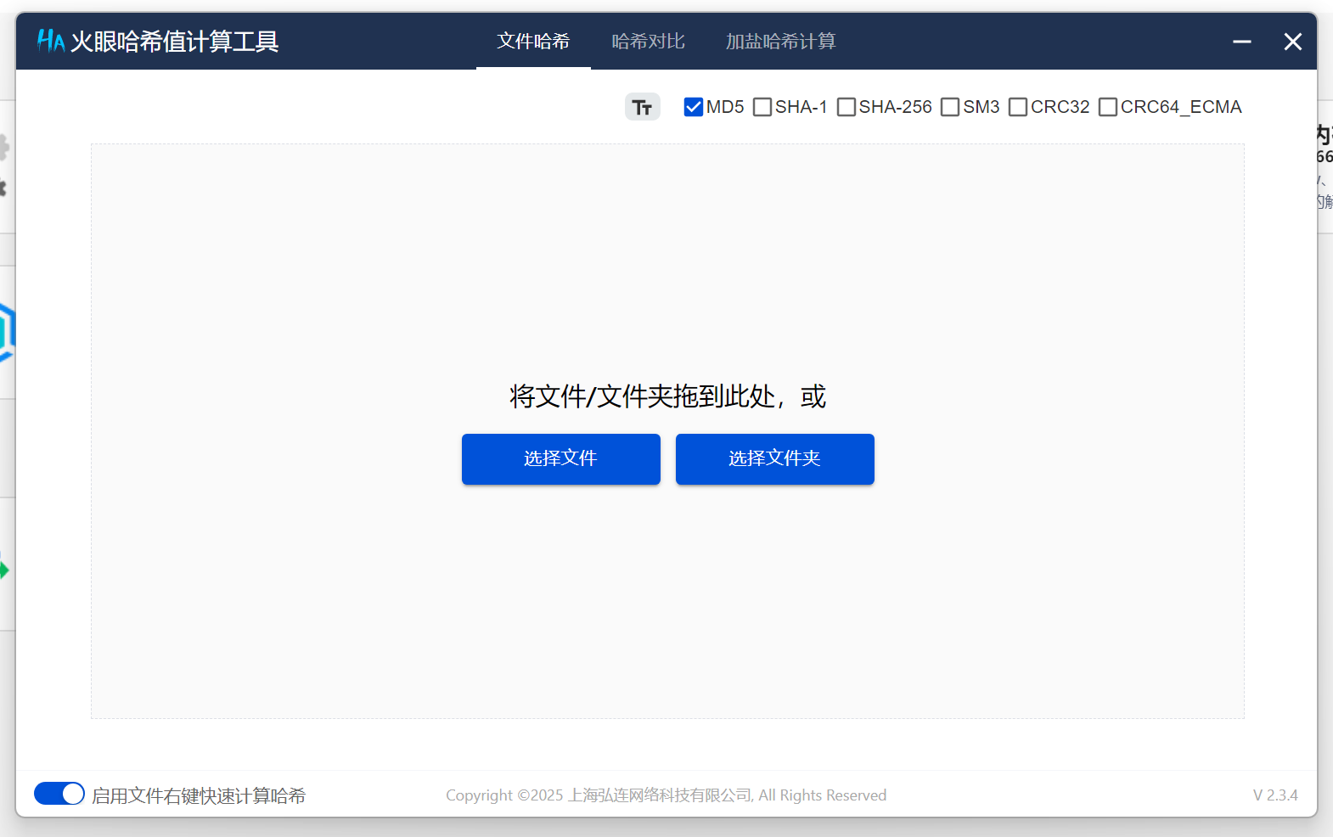Open the 哈希对比 tab

[648, 42]
